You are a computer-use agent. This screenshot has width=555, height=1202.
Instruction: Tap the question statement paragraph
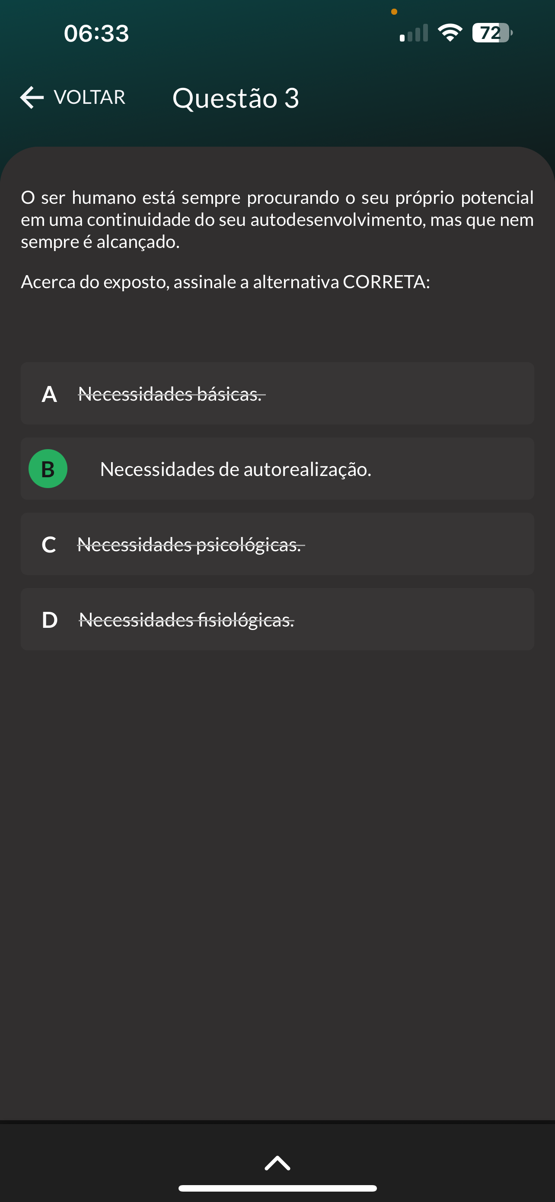[x=277, y=219]
